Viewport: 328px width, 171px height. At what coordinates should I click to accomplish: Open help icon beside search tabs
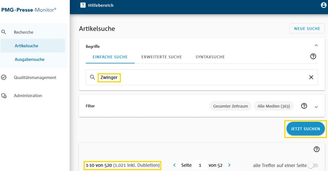point(313,56)
